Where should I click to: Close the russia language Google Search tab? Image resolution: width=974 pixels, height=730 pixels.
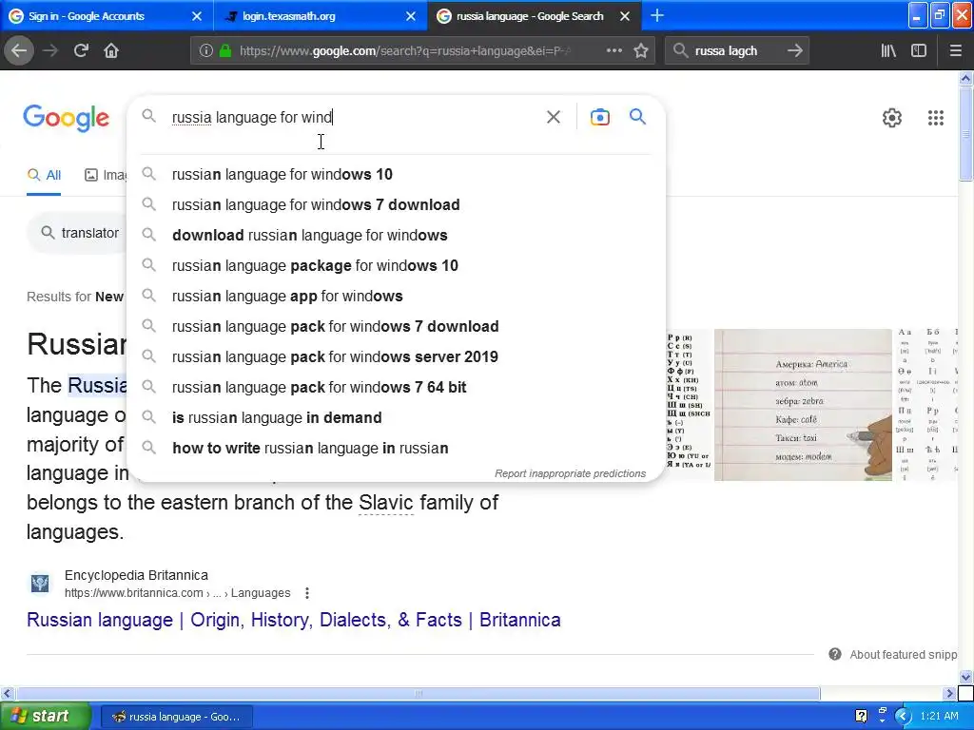click(625, 16)
